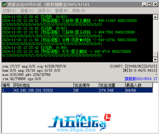Image resolution: width=159 pixels, height=134 pixels.
Task: Click the www.95gm.Com website text
Action: (x=76, y=130)
